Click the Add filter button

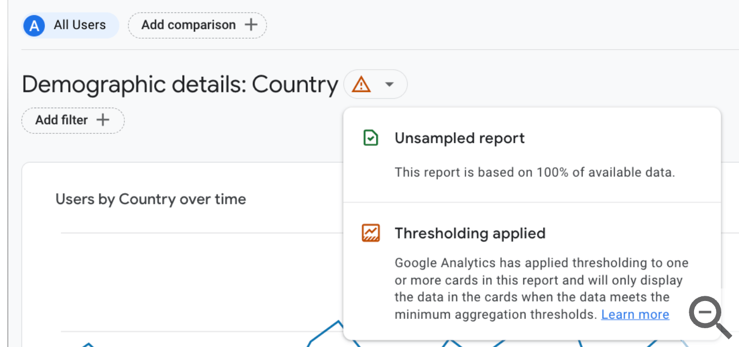73,120
